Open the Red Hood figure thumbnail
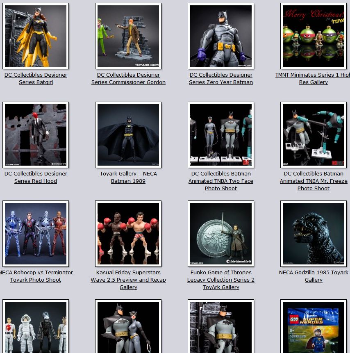 tap(36, 135)
